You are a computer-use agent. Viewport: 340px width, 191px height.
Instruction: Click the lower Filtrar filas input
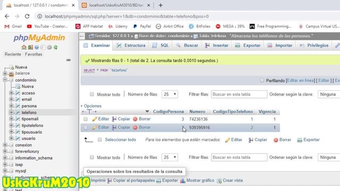(x=239, y=157)
